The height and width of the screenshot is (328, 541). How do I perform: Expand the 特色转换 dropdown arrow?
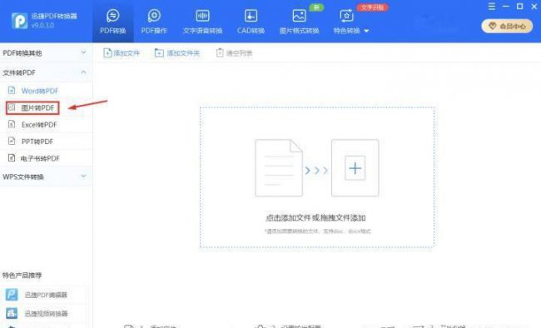tap(366, 31)
